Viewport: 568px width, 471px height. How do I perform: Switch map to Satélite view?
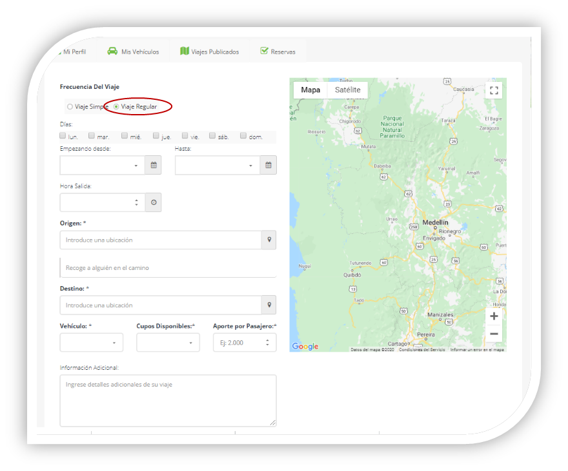348,90
